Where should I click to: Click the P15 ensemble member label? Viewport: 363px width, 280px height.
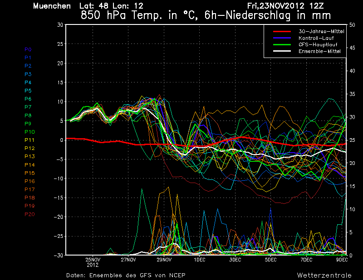[29, 173]
